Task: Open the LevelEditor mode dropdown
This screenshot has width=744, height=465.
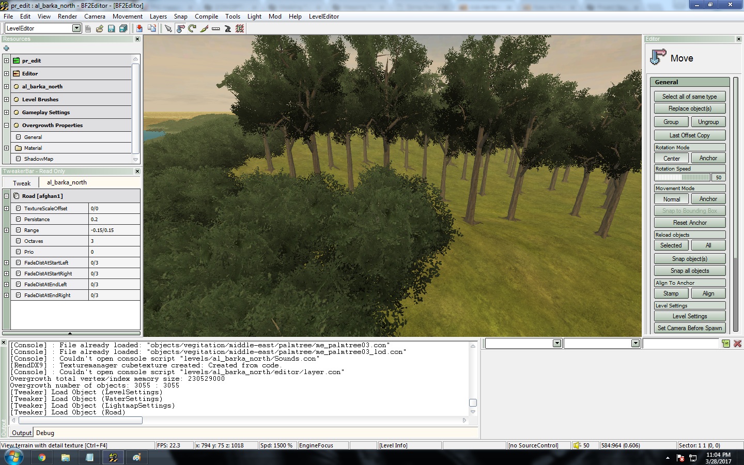Action: coord(76,28)
